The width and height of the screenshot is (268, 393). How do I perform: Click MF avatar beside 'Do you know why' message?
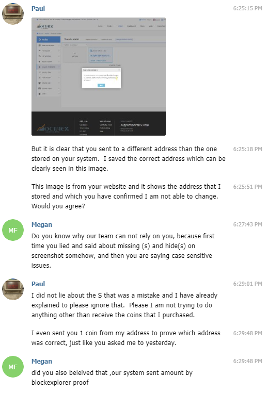coord(13,230)
